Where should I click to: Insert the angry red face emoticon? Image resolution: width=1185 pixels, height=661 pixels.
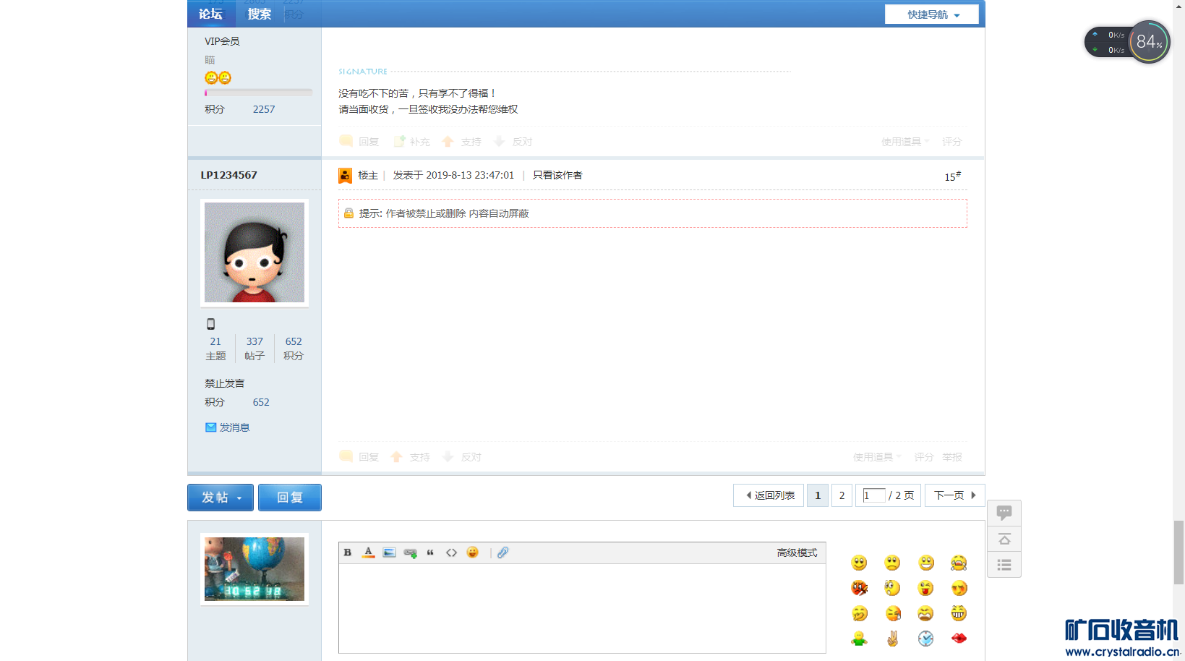coord(859,588)
